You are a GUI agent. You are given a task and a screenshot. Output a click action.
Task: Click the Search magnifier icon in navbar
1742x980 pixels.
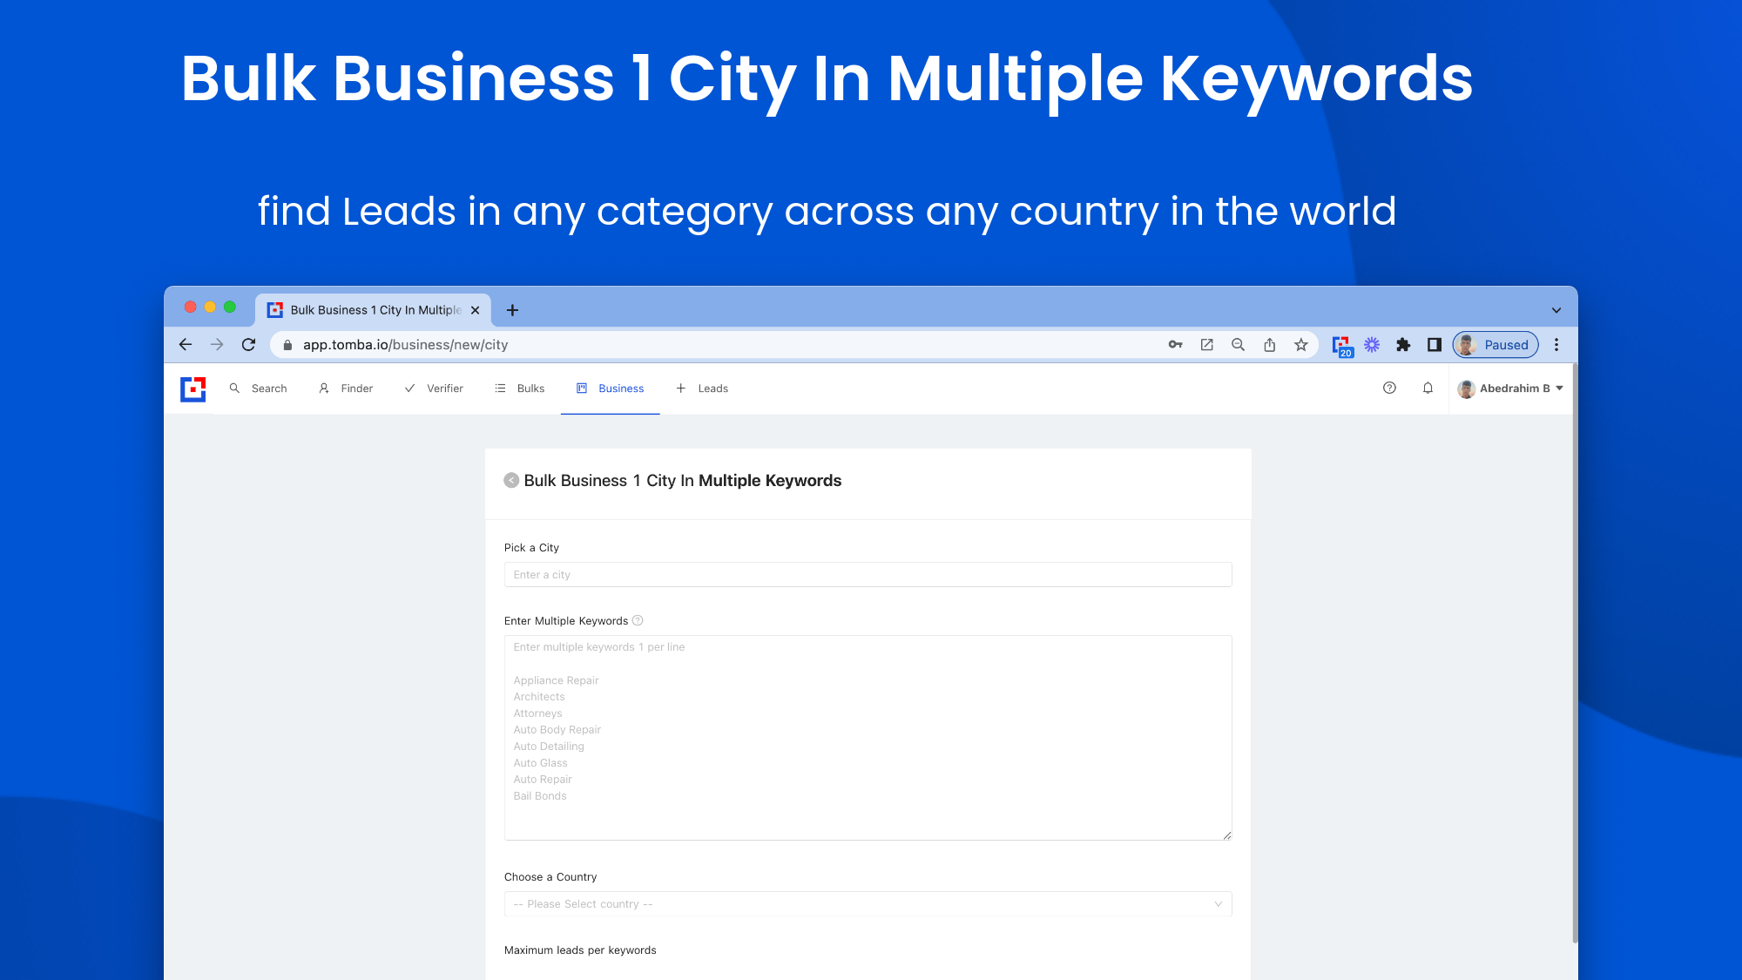234,389
